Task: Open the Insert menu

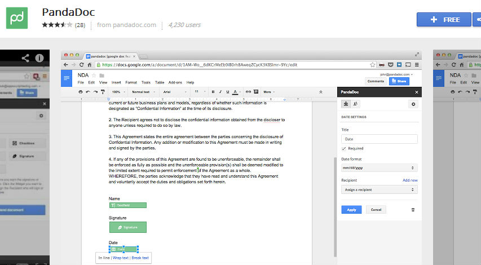Action: coord(116,82)
